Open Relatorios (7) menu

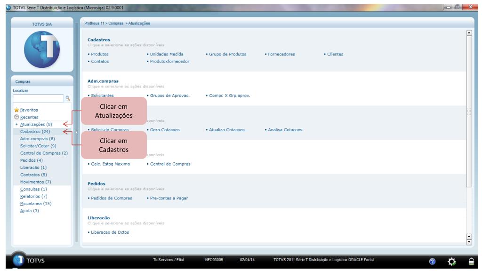coord(34,196)
